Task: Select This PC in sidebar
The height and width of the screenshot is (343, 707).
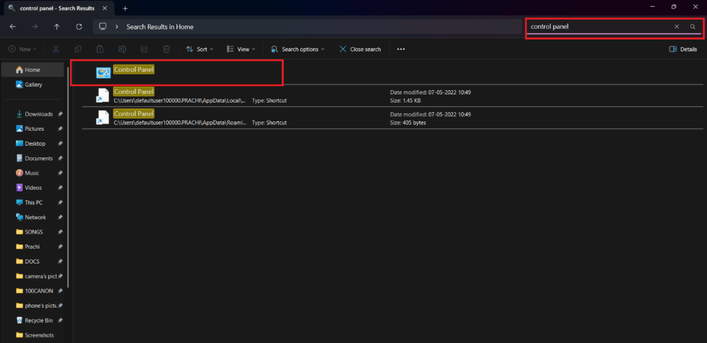Action: (29, 203)
